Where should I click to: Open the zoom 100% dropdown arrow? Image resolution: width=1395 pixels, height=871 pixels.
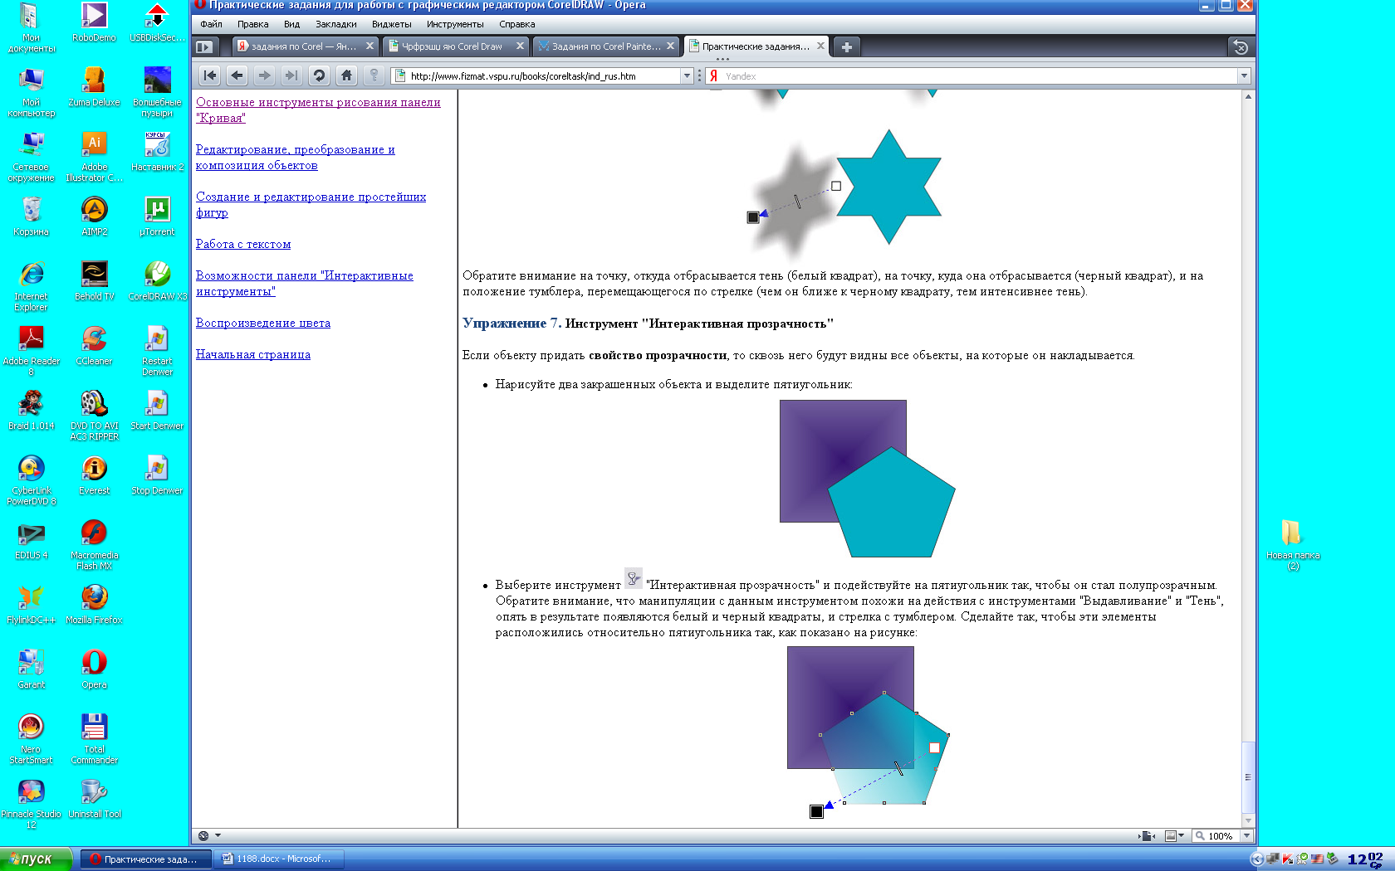coord(1246,835)
